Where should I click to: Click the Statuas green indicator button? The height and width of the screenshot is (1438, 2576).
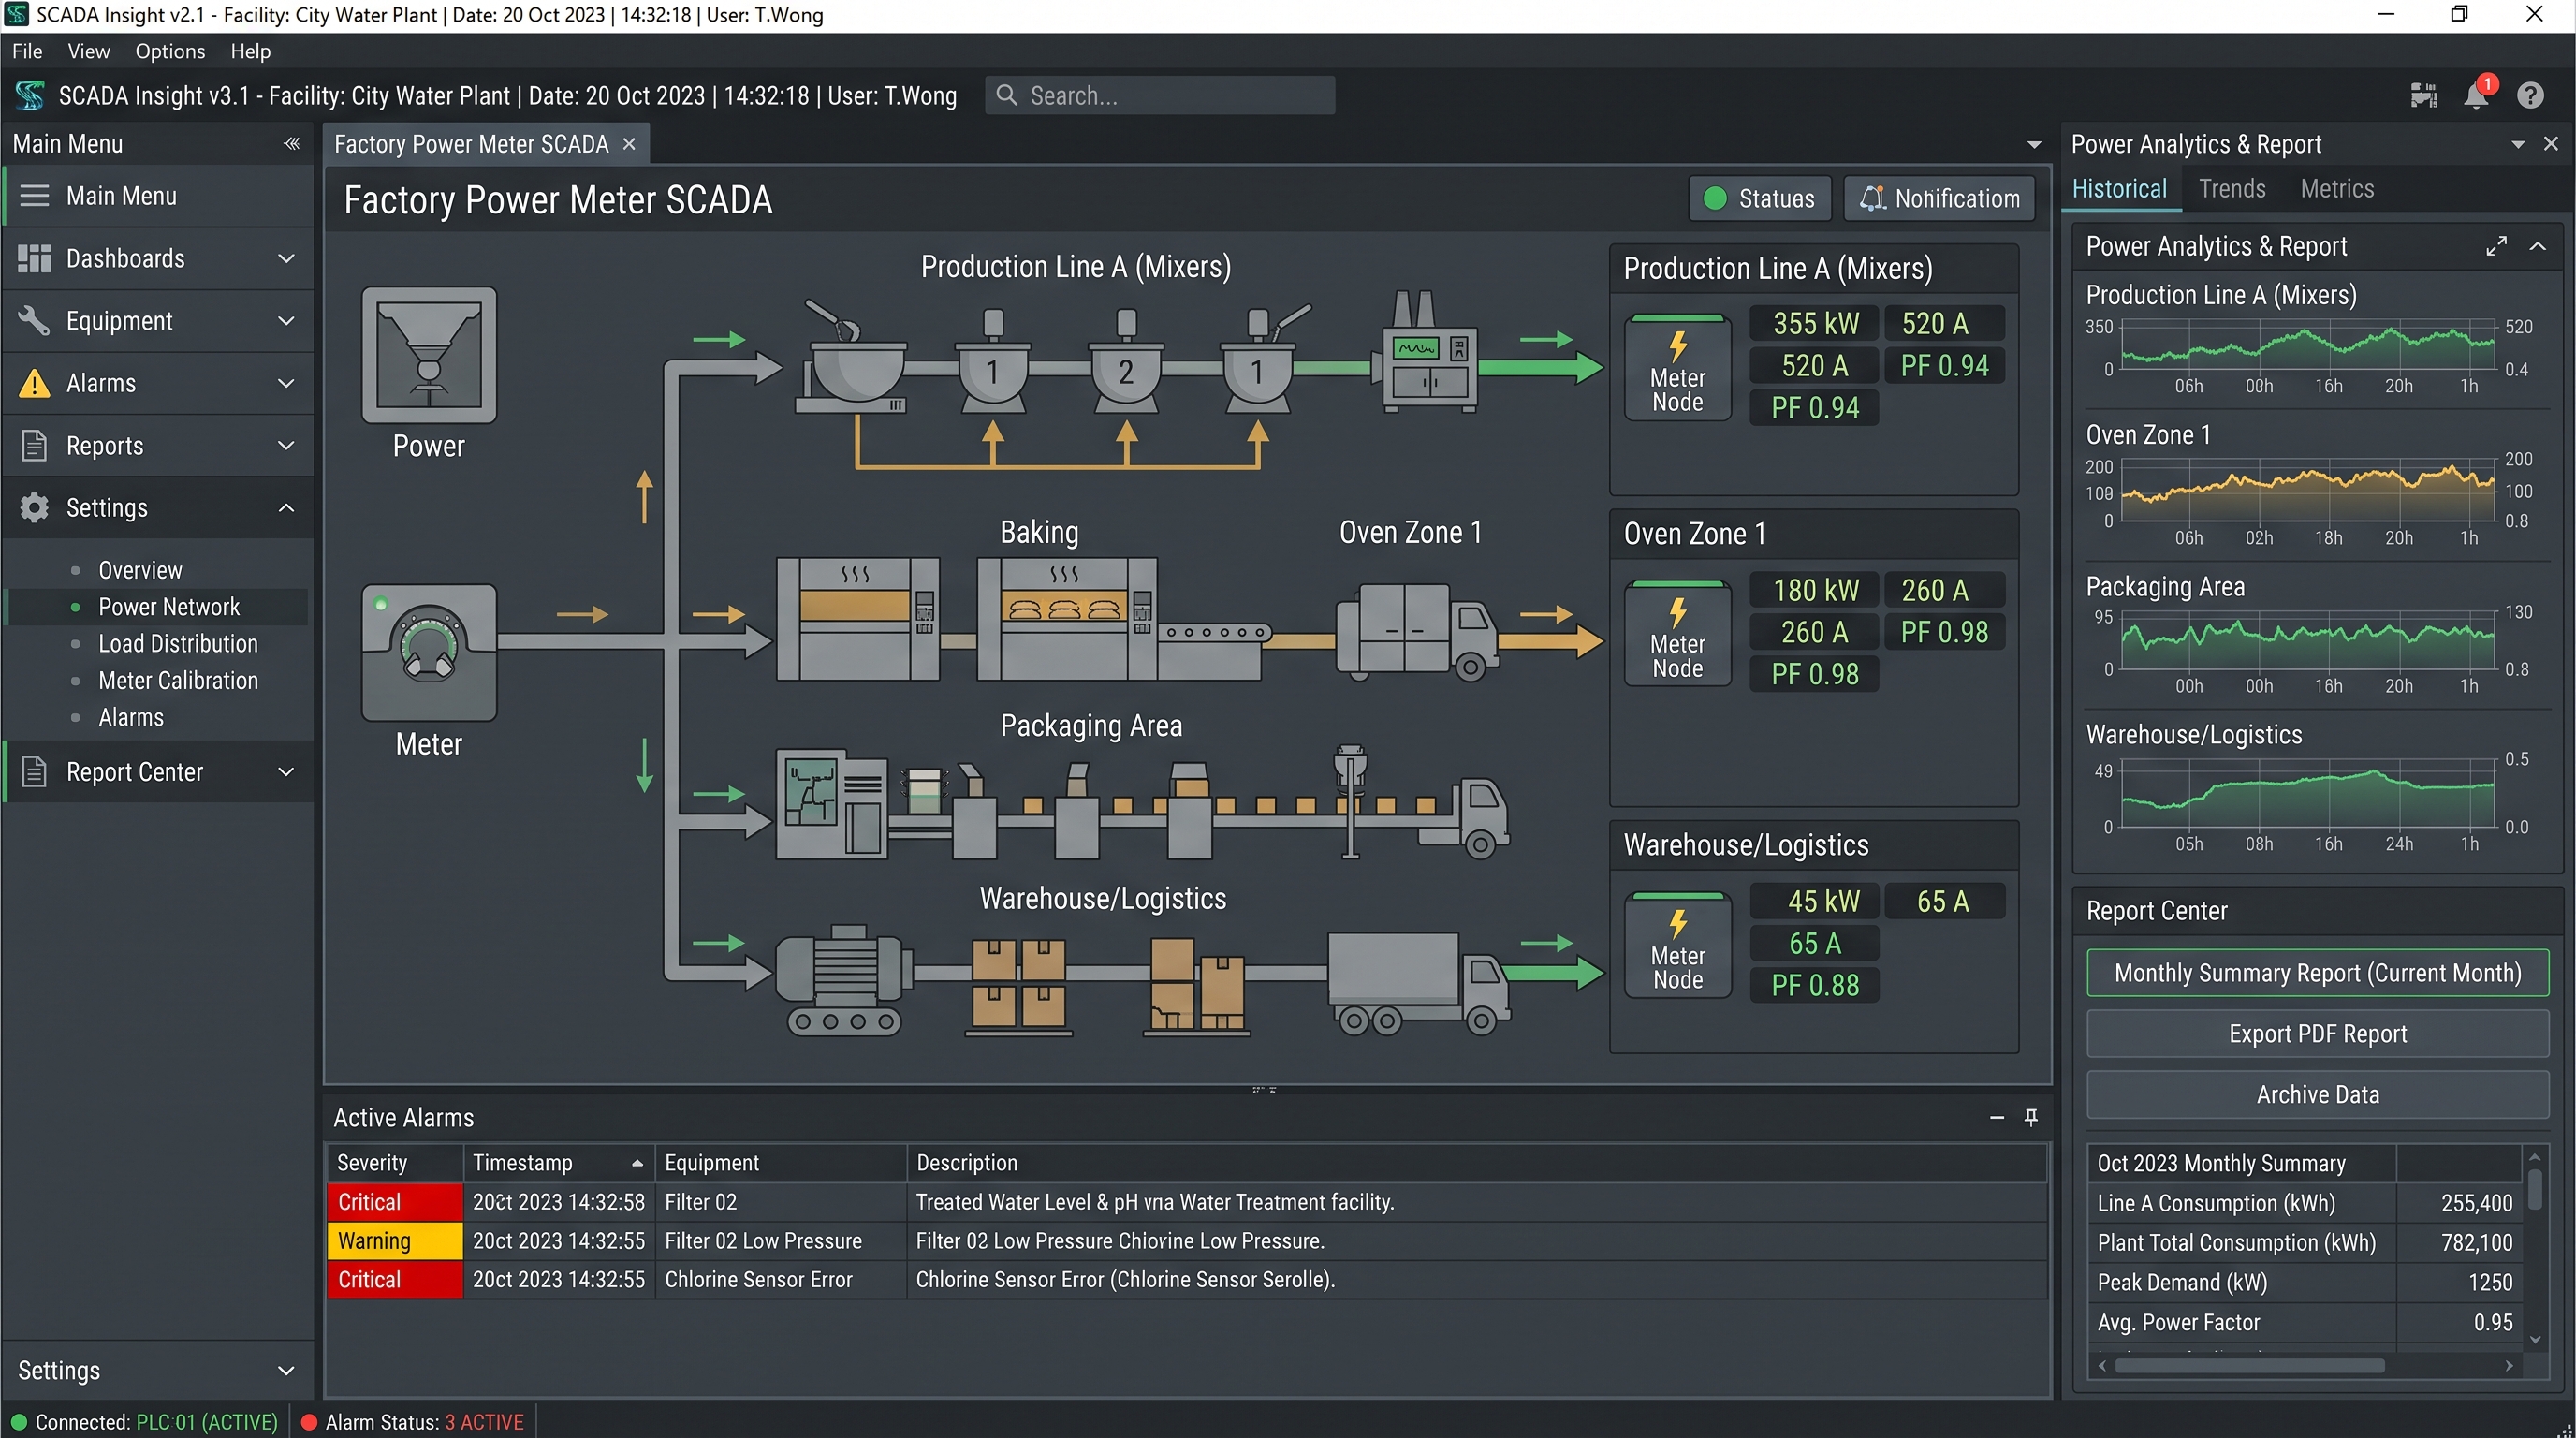pyautogui.click(x=1760, y=198)
